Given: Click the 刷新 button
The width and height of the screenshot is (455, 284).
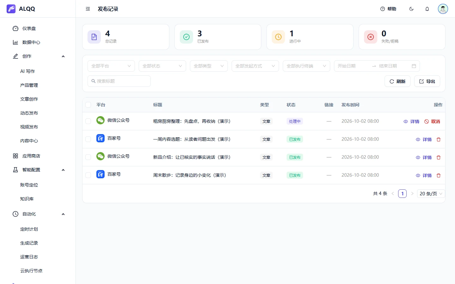Looking at the screenshot, I should point(397,81).
